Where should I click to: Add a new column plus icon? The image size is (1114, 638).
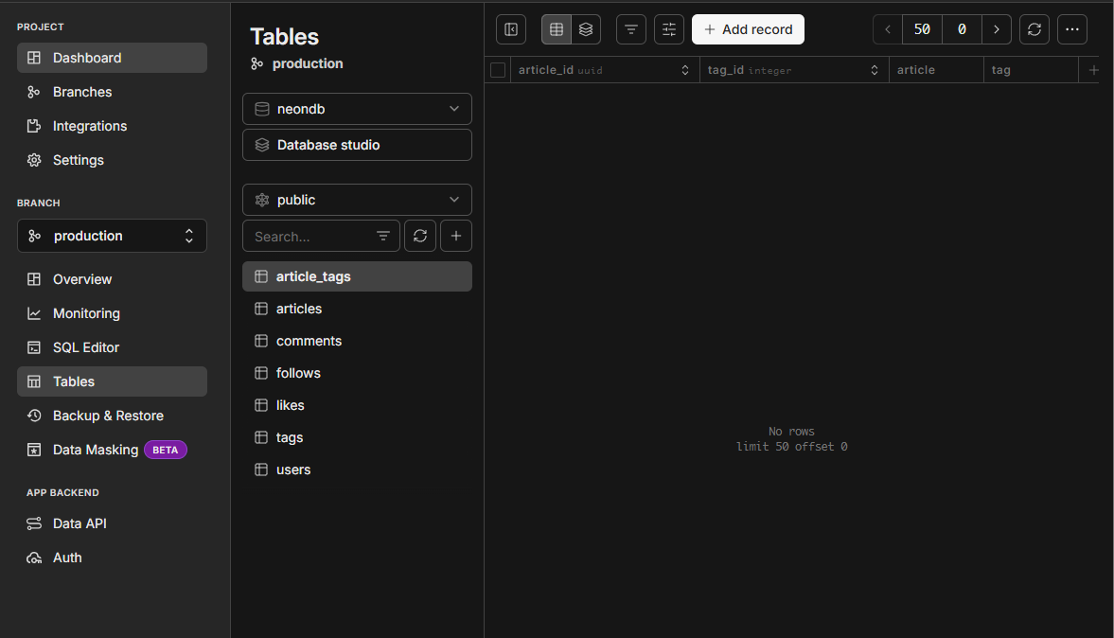(x=1094, y=70)
